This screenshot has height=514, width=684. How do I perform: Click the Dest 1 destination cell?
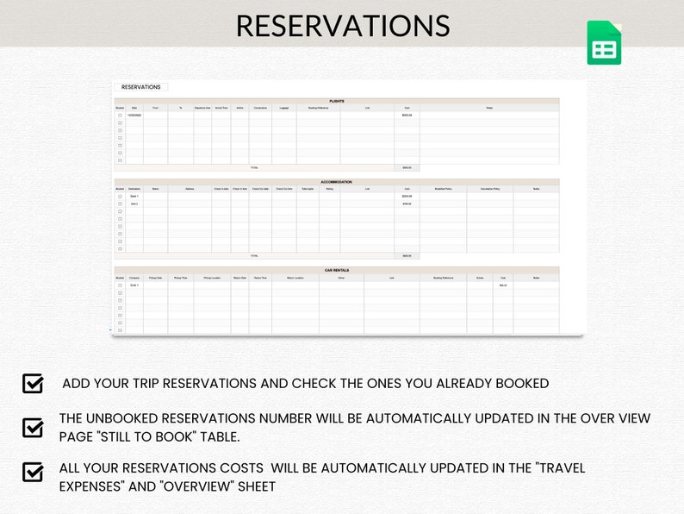tap(134, 197)
